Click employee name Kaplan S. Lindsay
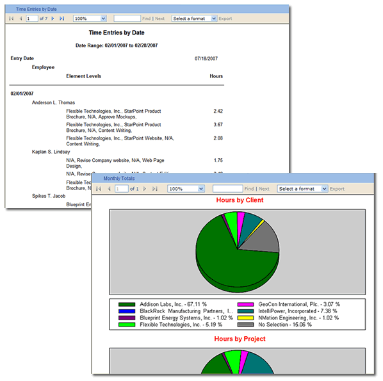 tap(51, 152)
